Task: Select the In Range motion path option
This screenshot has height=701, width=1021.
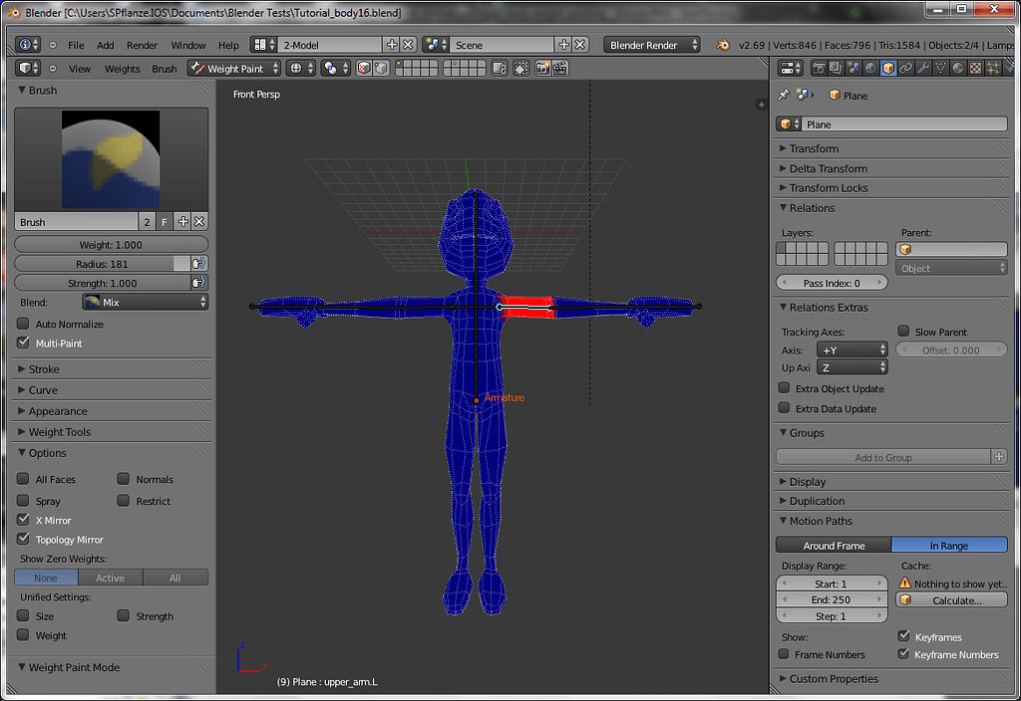Action: pyautogui.click(x=949, y=545)
